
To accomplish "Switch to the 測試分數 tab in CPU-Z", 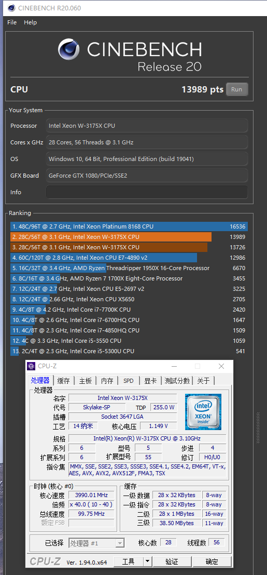I will [177, 381].
